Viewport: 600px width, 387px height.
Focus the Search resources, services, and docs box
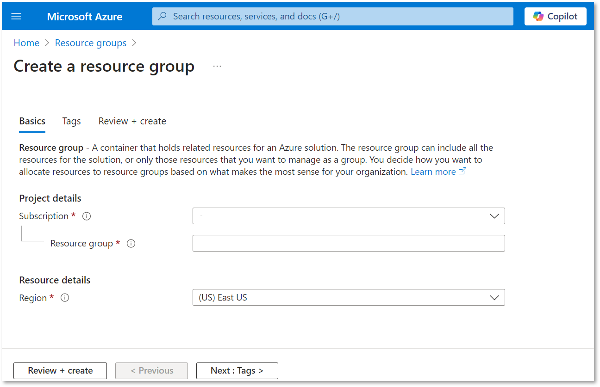(x=332, y=16)
